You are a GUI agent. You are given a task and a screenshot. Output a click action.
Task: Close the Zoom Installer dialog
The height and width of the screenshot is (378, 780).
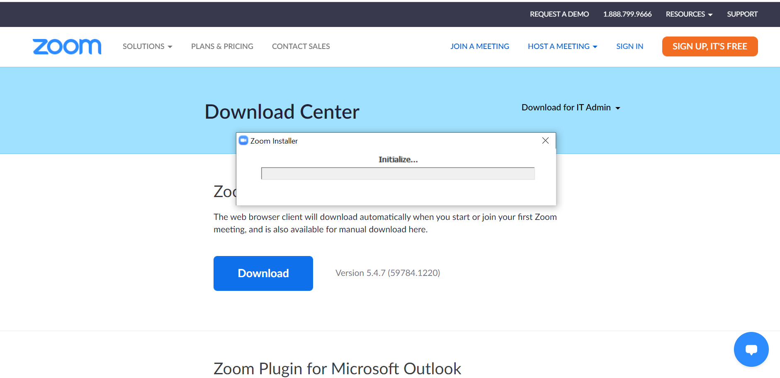coord(545,141)
